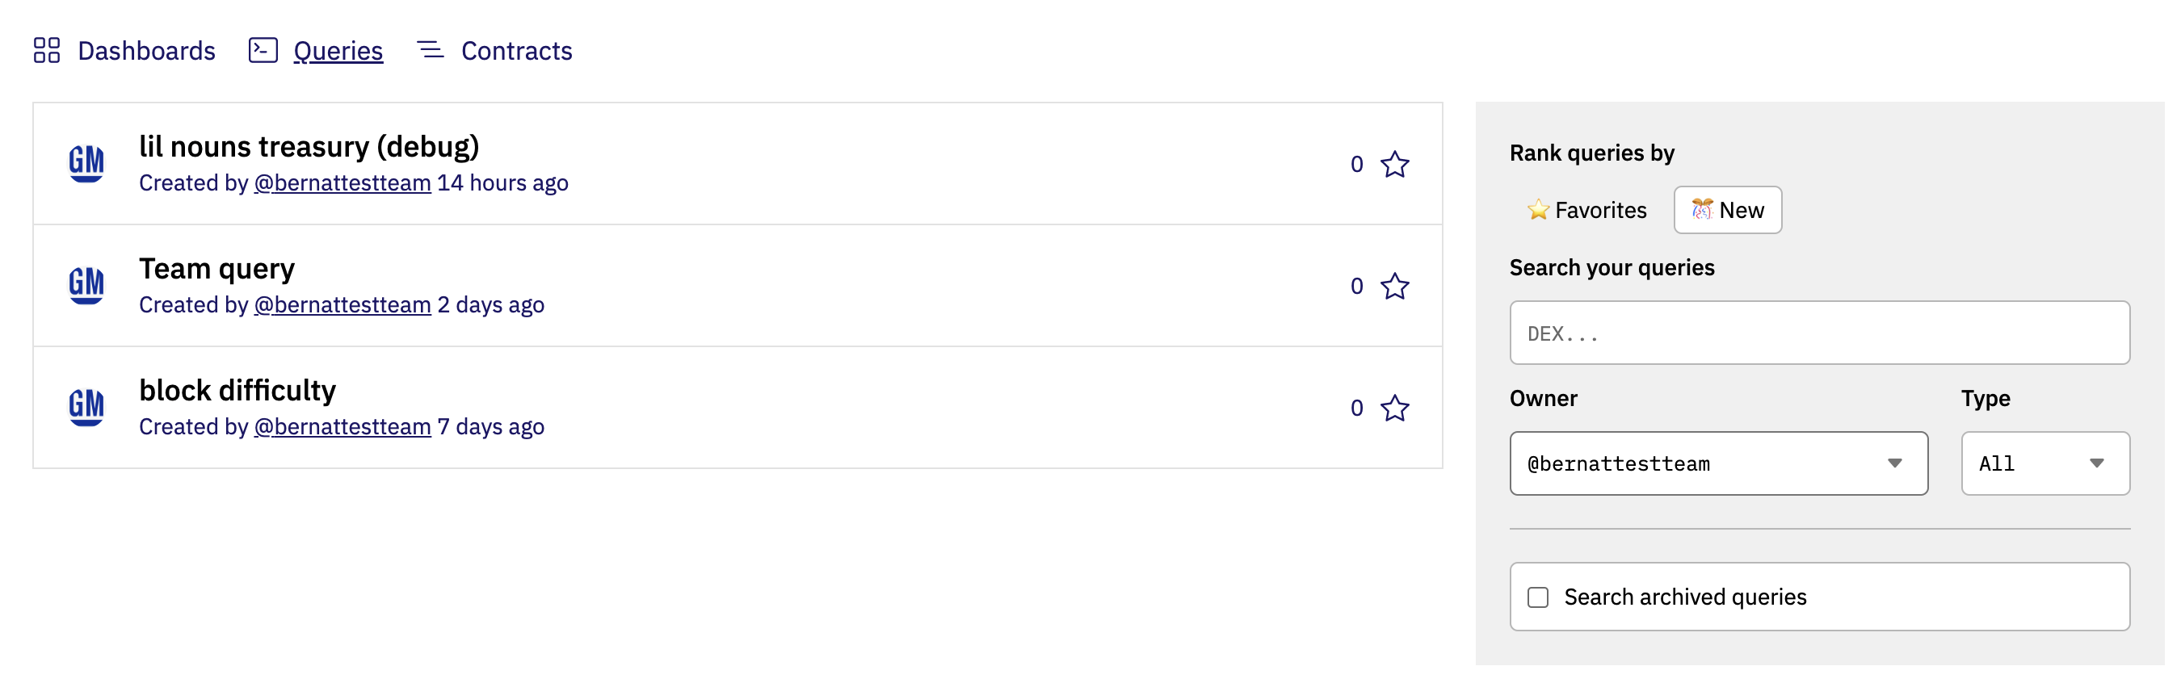Open the Owner dropdown
Viewport: 2181px width, 683px height.
click(1718, 463)
